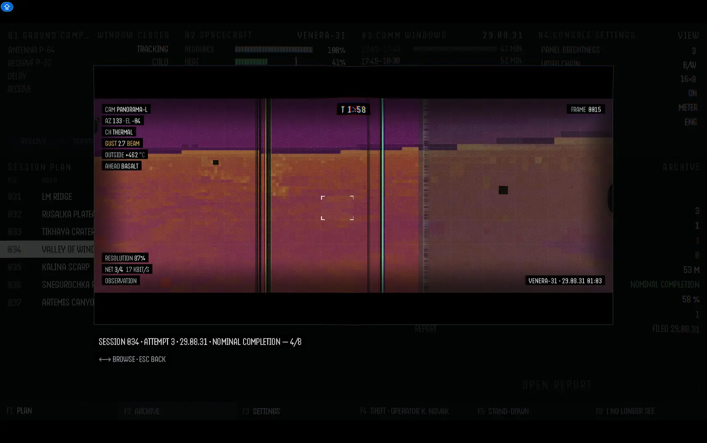Click the white bracket targeting reticle
The height and width of the screenshot is (443, 707).
[x=337, y=208]
